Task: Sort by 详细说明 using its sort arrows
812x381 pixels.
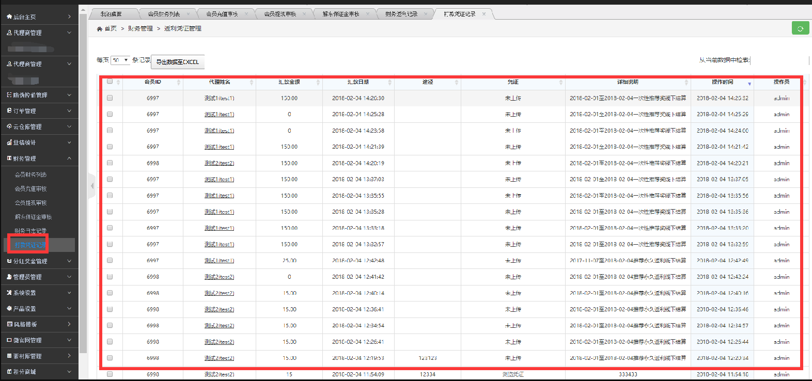Action: click(x=686, y=82)
